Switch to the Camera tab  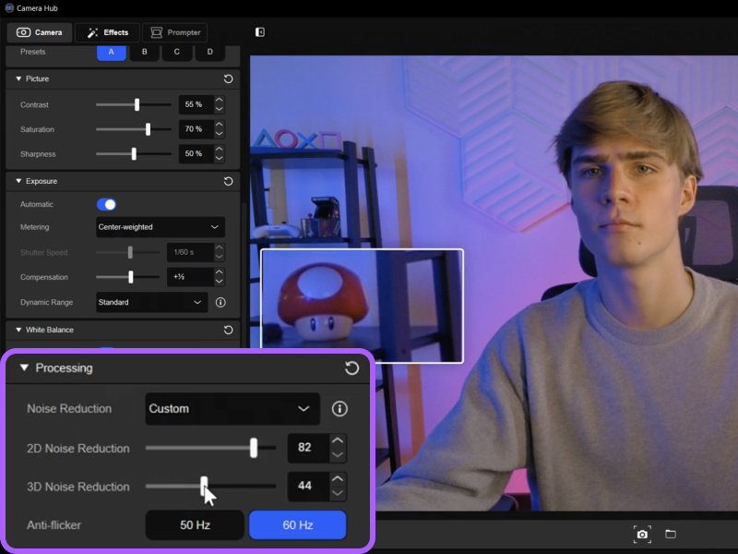(40, 32)
